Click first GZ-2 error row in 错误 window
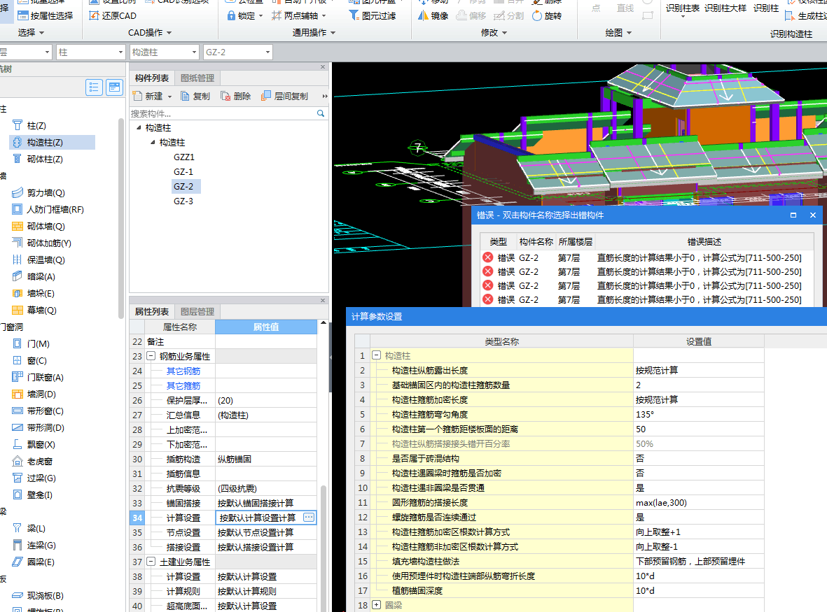Viewport: 827px width, 612px height. [647, 257]
